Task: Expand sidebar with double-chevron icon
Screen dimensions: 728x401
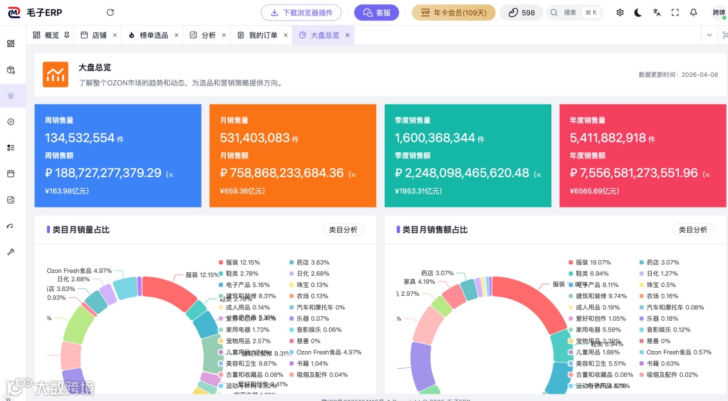Action: pos(8,398)
